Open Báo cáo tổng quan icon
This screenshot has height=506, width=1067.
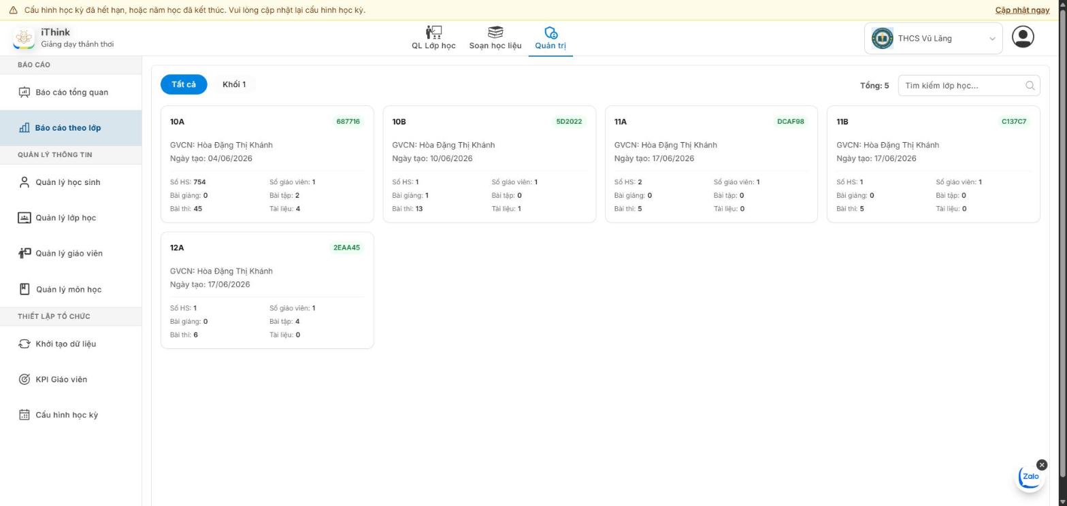coord(24,92)
